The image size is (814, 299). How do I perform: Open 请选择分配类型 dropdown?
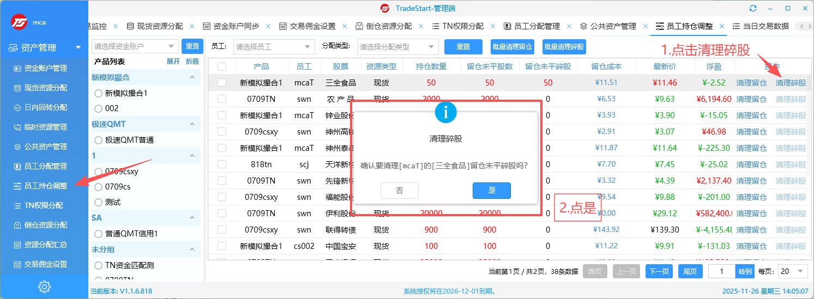(x=398, y=47)
